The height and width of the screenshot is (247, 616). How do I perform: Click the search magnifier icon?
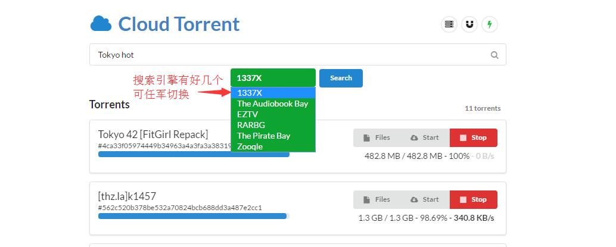[494, 55]
